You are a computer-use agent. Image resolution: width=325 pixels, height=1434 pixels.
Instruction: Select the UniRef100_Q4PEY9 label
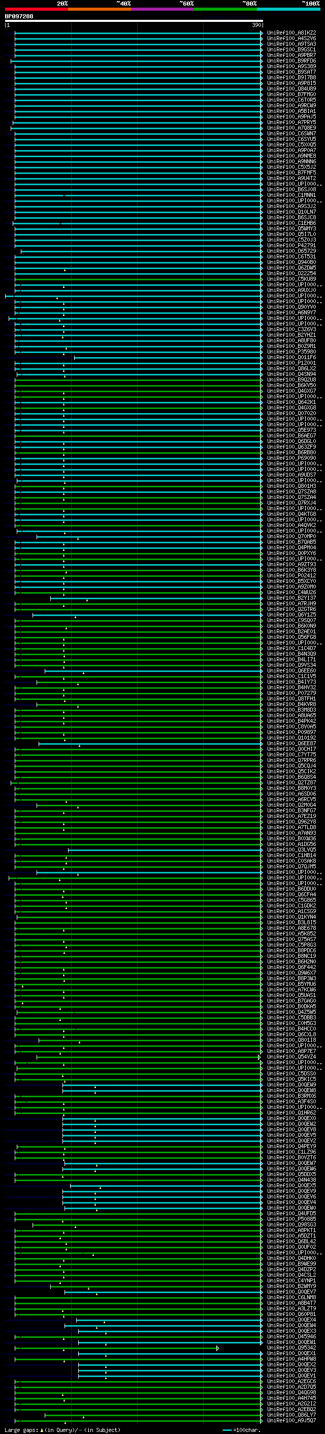click(x=291, y=1146)
